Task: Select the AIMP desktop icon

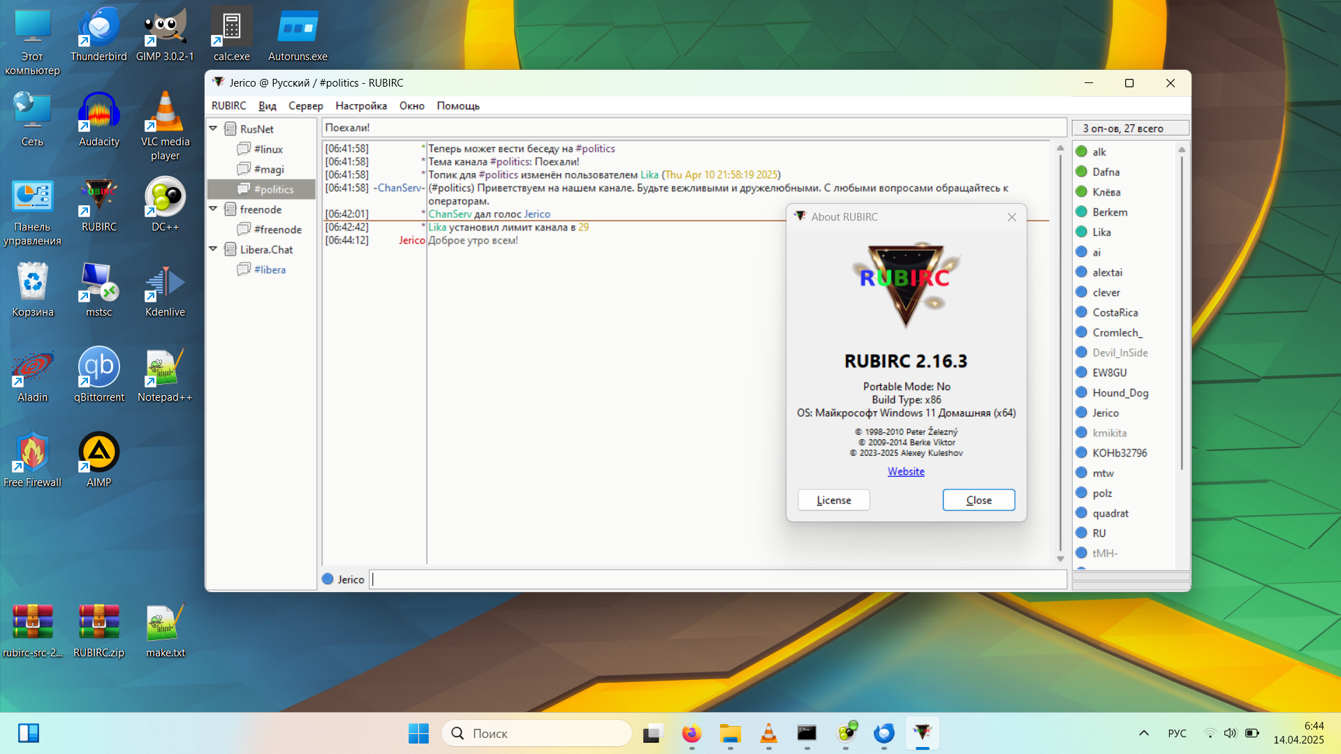Action: pos(98,461)
